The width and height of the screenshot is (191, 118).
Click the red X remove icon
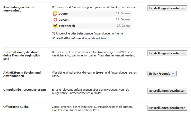pos(54,33)
